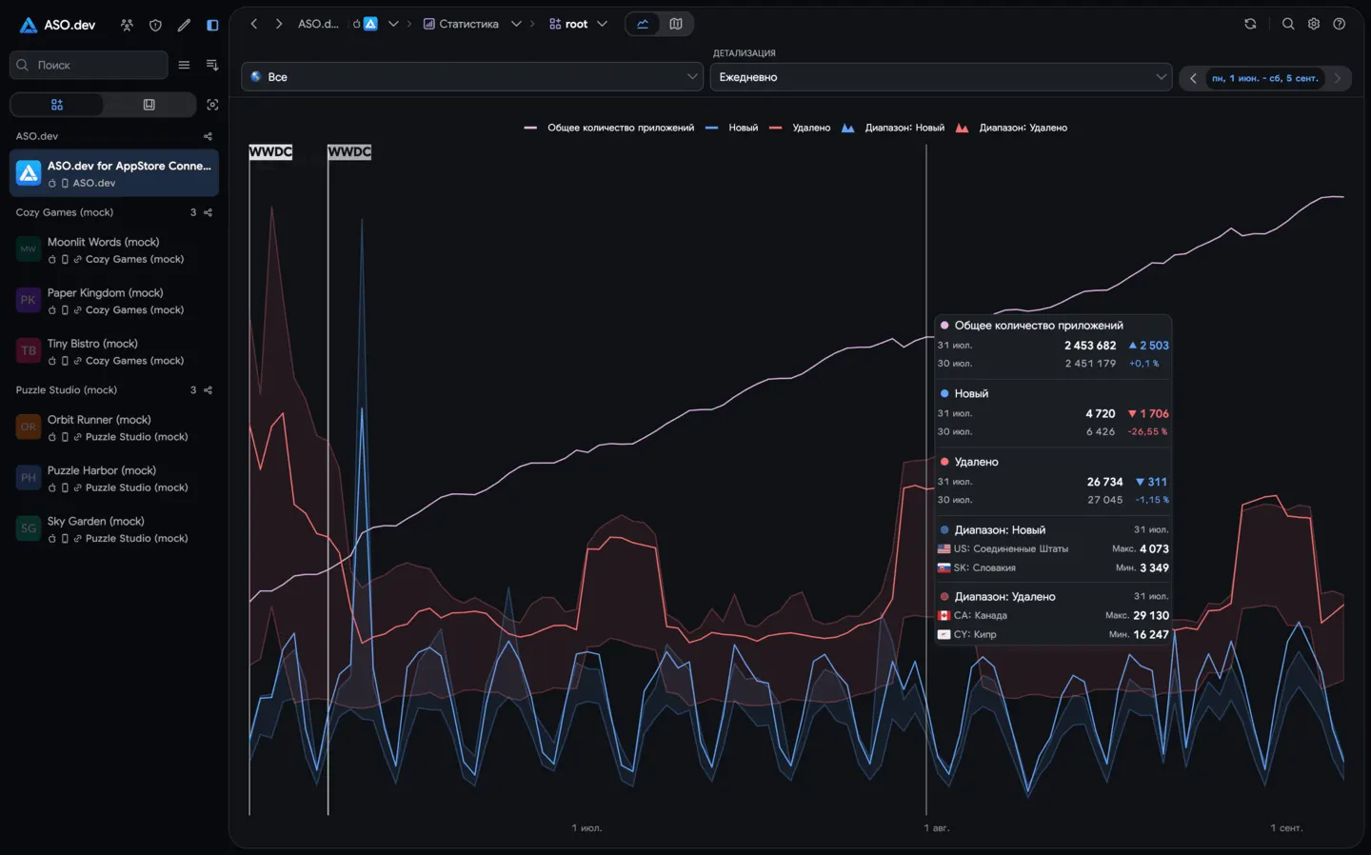Viewport: 1371px width, 855px height.
Task: Toggle the 'Удалено' legend series
Action: pyautogui.click(x=800, y=128)
